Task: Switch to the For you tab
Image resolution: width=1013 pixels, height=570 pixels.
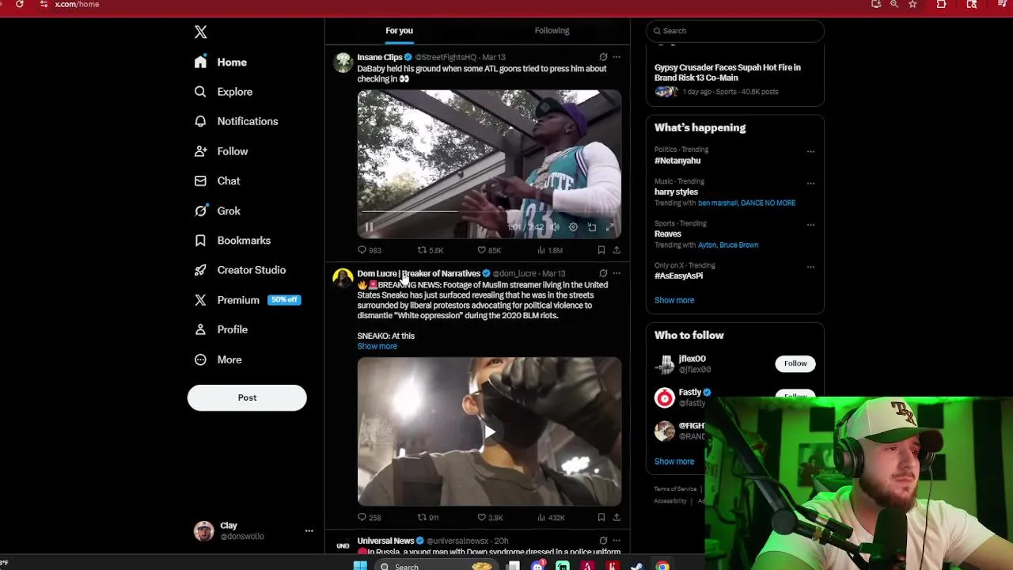Action: tap(399, 31)
